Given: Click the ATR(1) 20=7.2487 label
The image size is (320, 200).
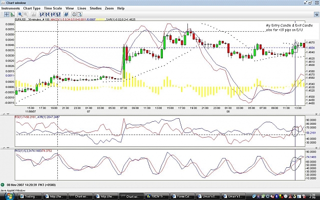Looking at the screenshot, I should (x=48, y=117).
